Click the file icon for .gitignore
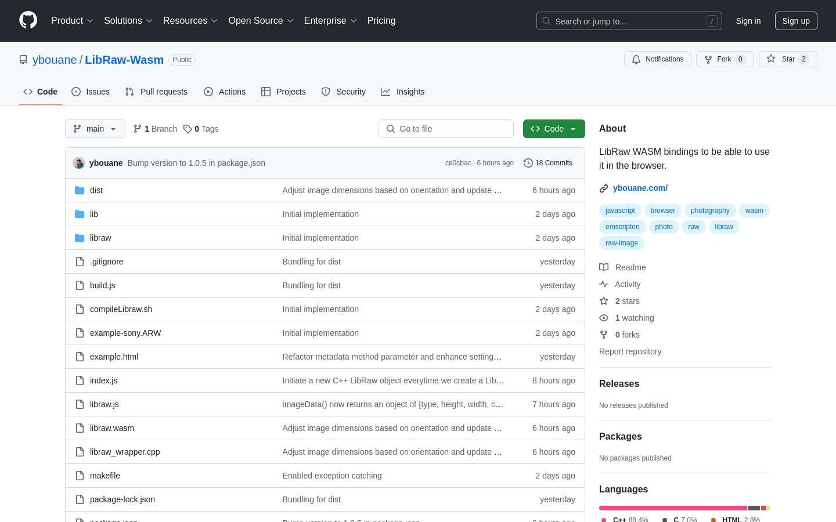The image size is (836, 522). [80, 262]
